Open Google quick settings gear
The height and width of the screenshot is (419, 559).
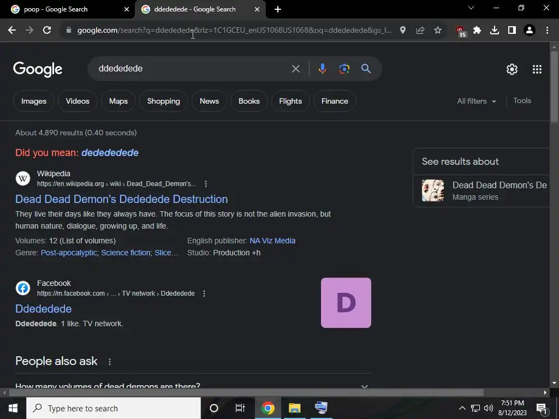point(512,69)
